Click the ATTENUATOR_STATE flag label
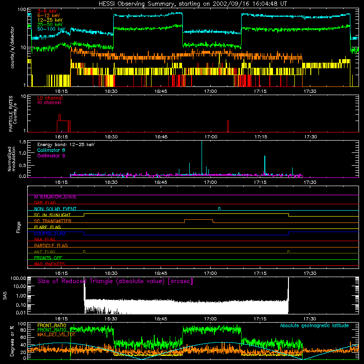This screenshot has width=364, height=364. point(55,197)
